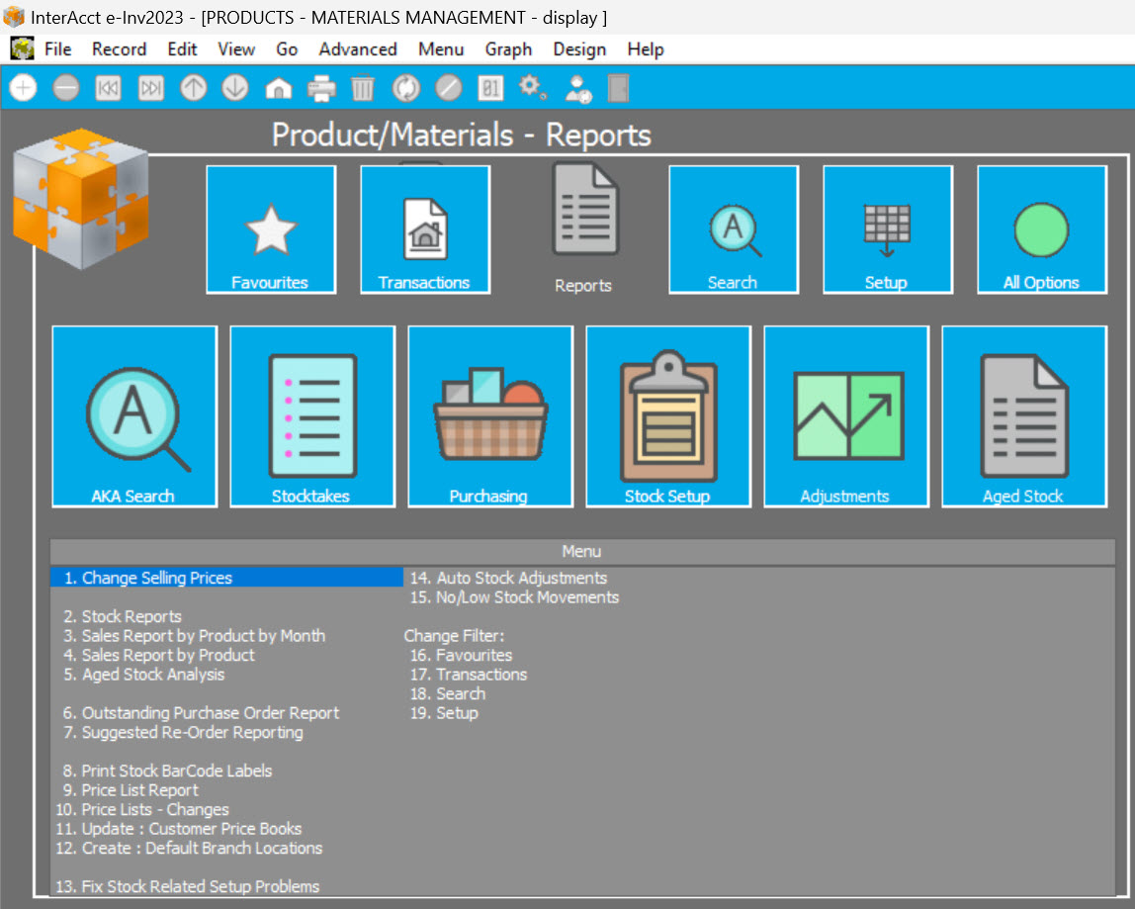The image size is (1135, 909).
Task: Choose '3. Sales Report by Product by Month'
Action: click(x=194, y=635)
